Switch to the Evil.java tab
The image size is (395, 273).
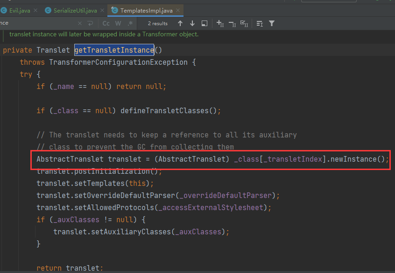(x=20, y=11)
